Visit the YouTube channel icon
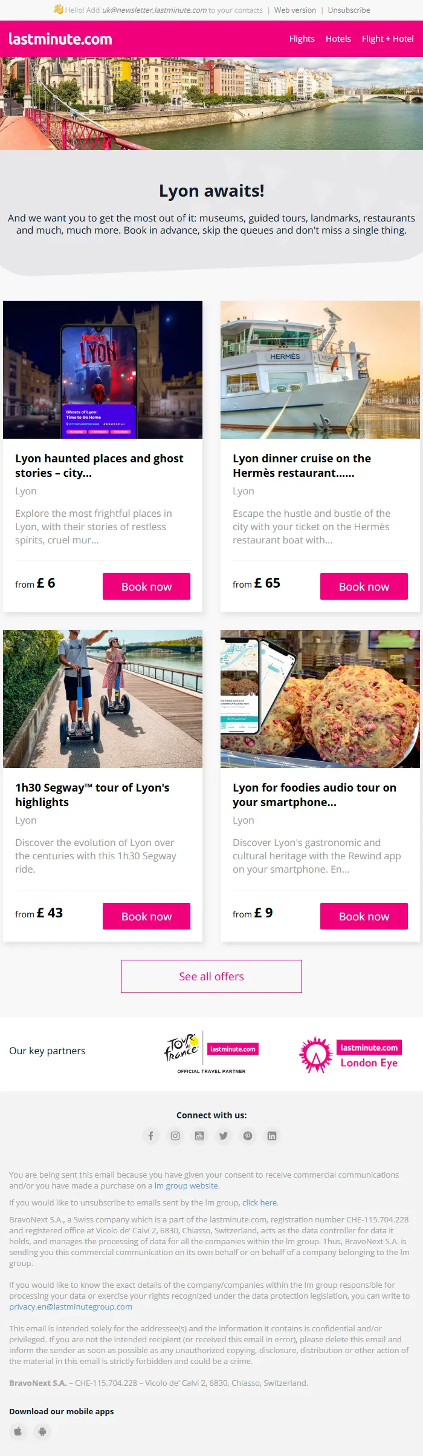Image resolution: width=423 pixels, height=1456 pixels. [x=199, y=1136]
